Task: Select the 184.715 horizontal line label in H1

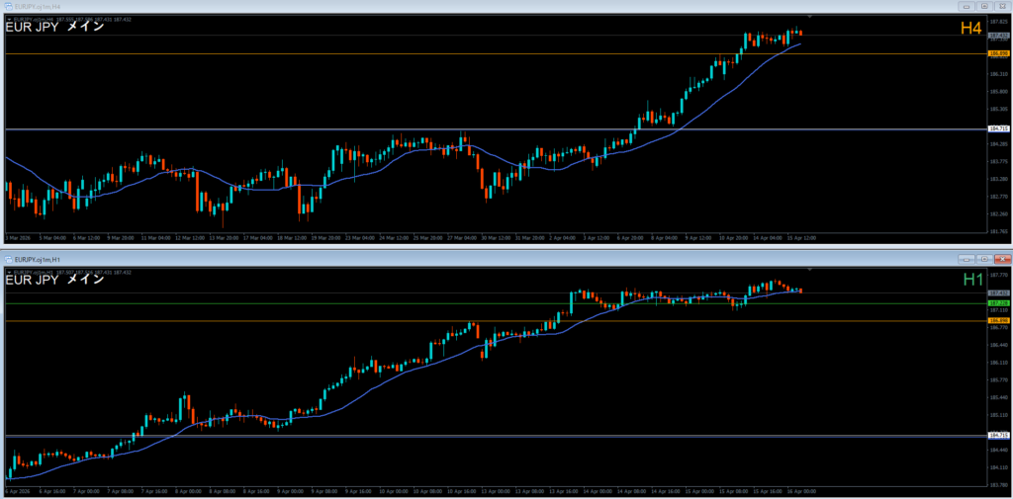Action: pyautogui.click(x=997, y=436)
